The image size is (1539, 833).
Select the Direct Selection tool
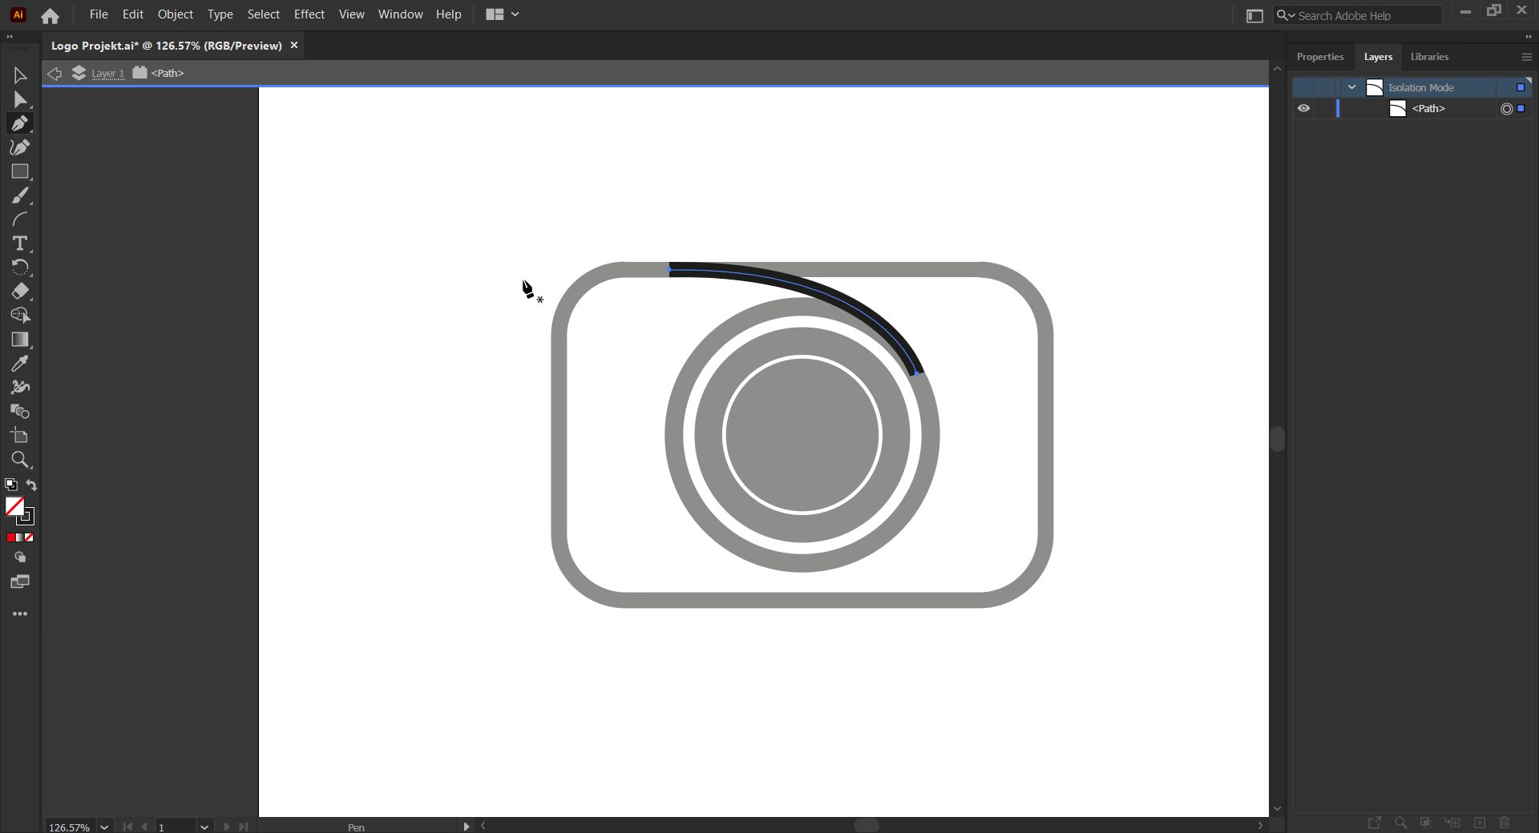point(20,99)
